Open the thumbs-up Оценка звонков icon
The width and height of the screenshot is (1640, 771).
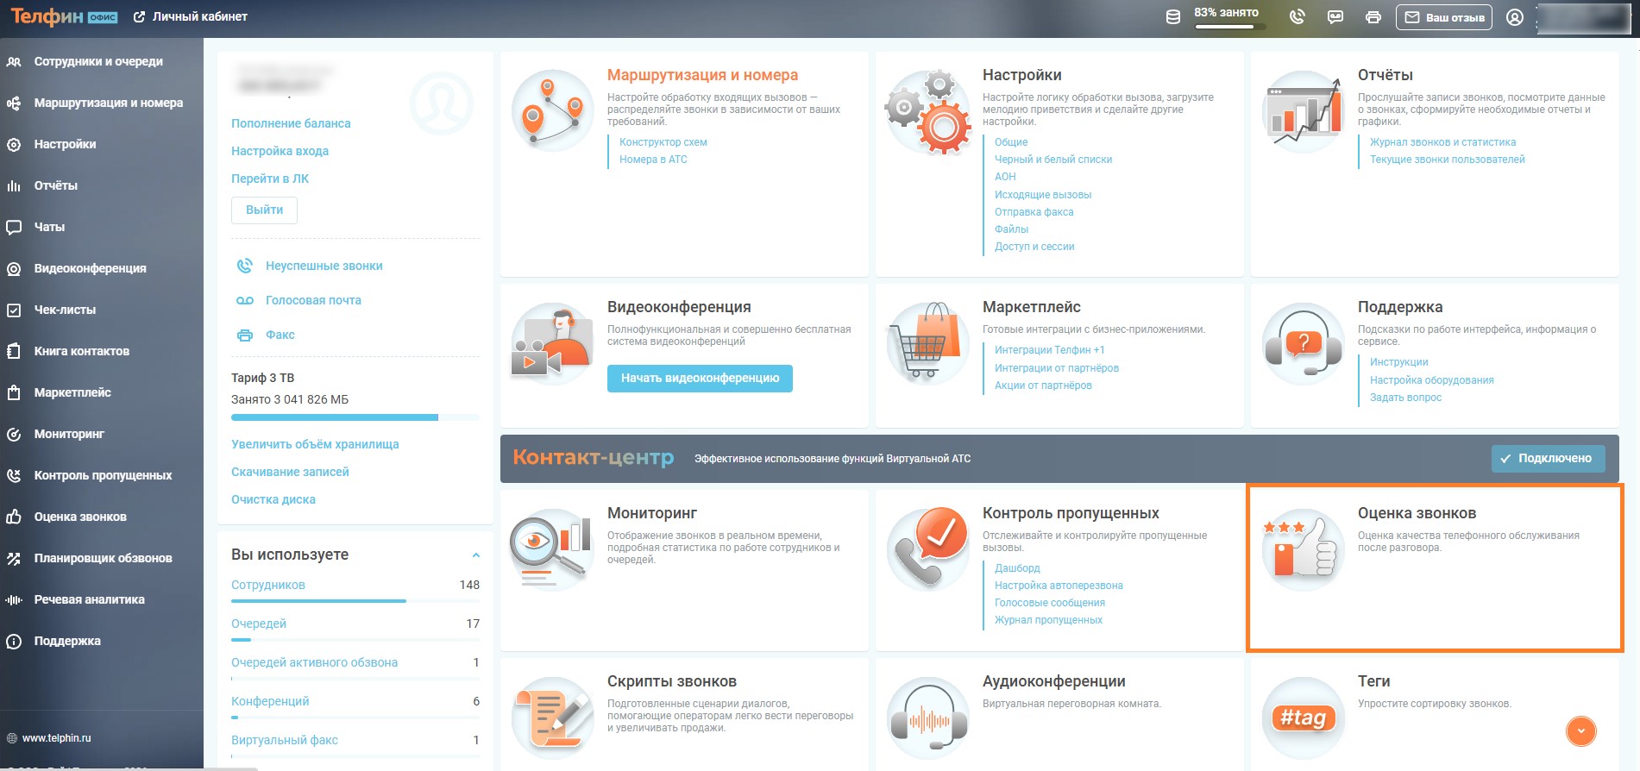1302,549
